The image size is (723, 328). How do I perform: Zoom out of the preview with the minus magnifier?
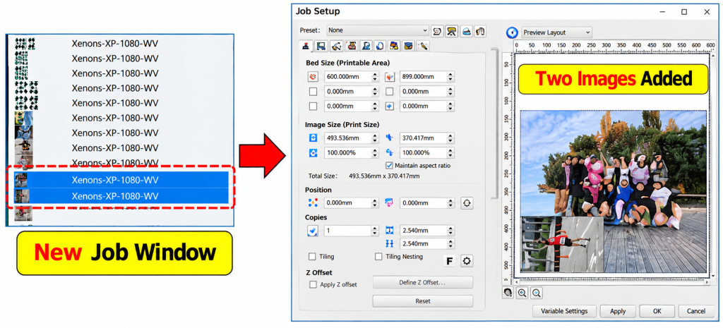tap(537, 293)
